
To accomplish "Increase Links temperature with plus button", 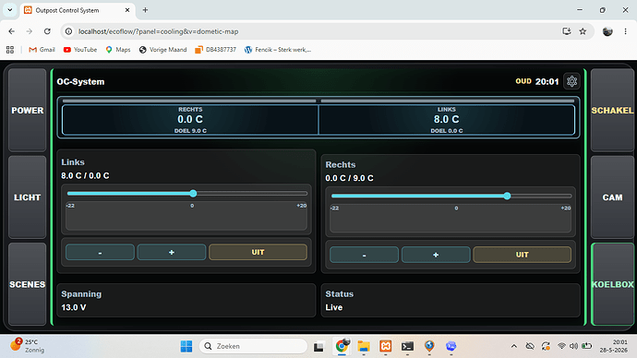I will point(172,252).
